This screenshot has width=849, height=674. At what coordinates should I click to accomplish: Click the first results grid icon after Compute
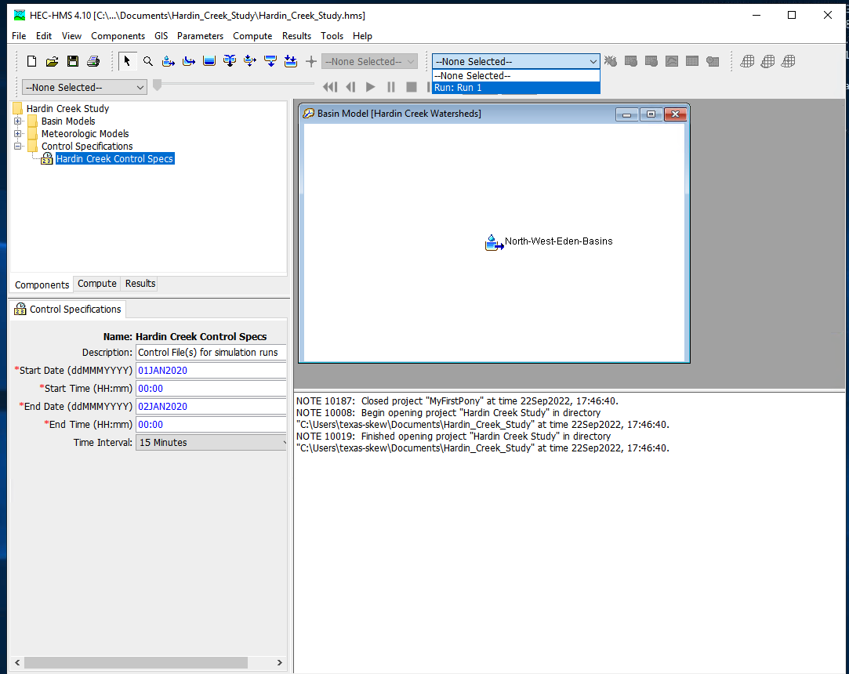click(631, 61)
